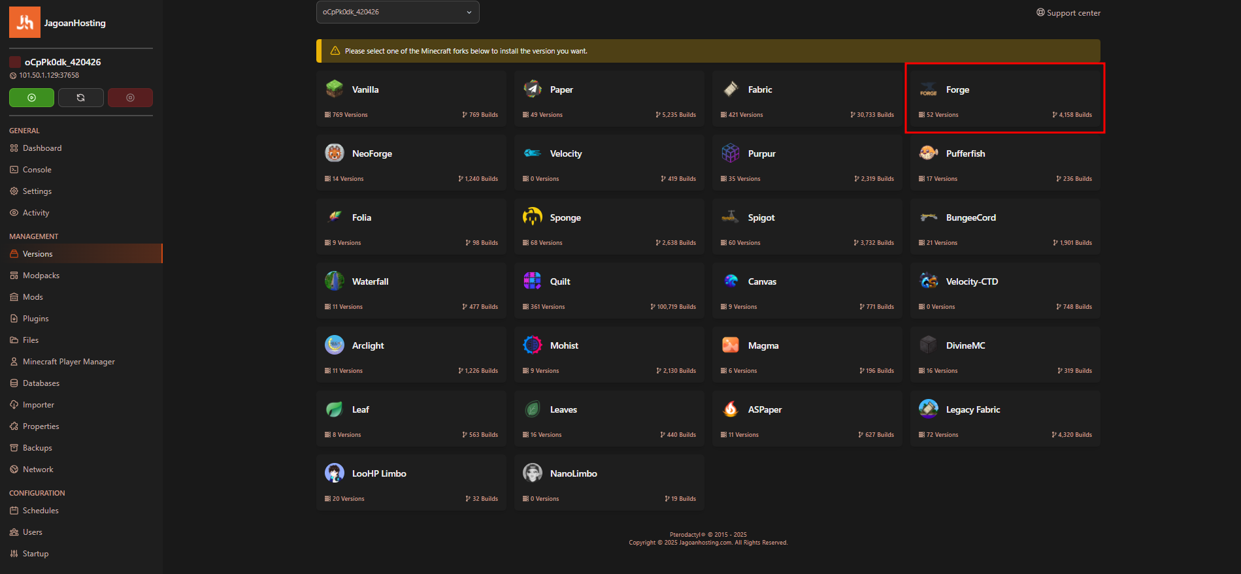Select the Vanilla grass block icon
Image resolution: width=1241 pixels, height=574 pixels.
point(335,89)
